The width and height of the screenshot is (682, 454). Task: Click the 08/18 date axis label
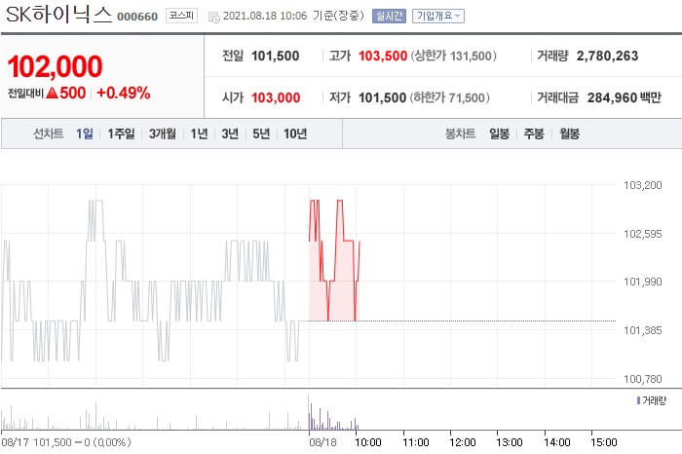pos(322,442)
